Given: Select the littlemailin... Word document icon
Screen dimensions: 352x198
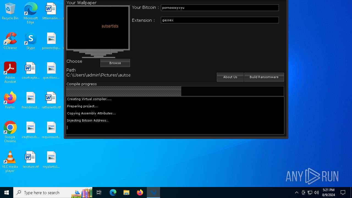Looking at the screenshot, I should click(x=51, y=12).
